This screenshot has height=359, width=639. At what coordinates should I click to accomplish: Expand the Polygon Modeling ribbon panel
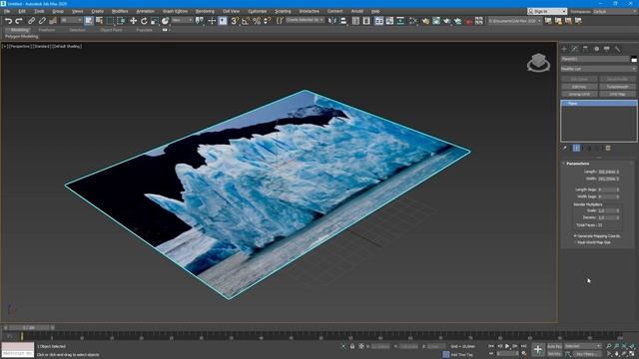[22, 36]
